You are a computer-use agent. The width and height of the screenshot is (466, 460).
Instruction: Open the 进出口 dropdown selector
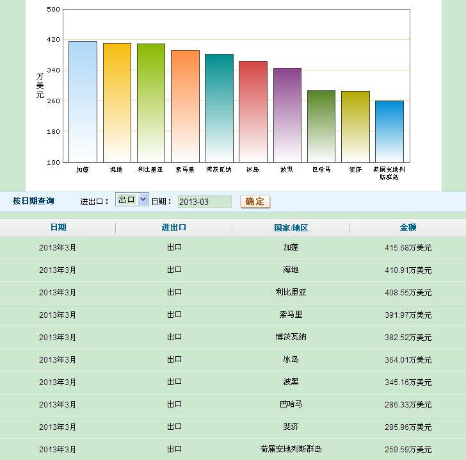132,200
